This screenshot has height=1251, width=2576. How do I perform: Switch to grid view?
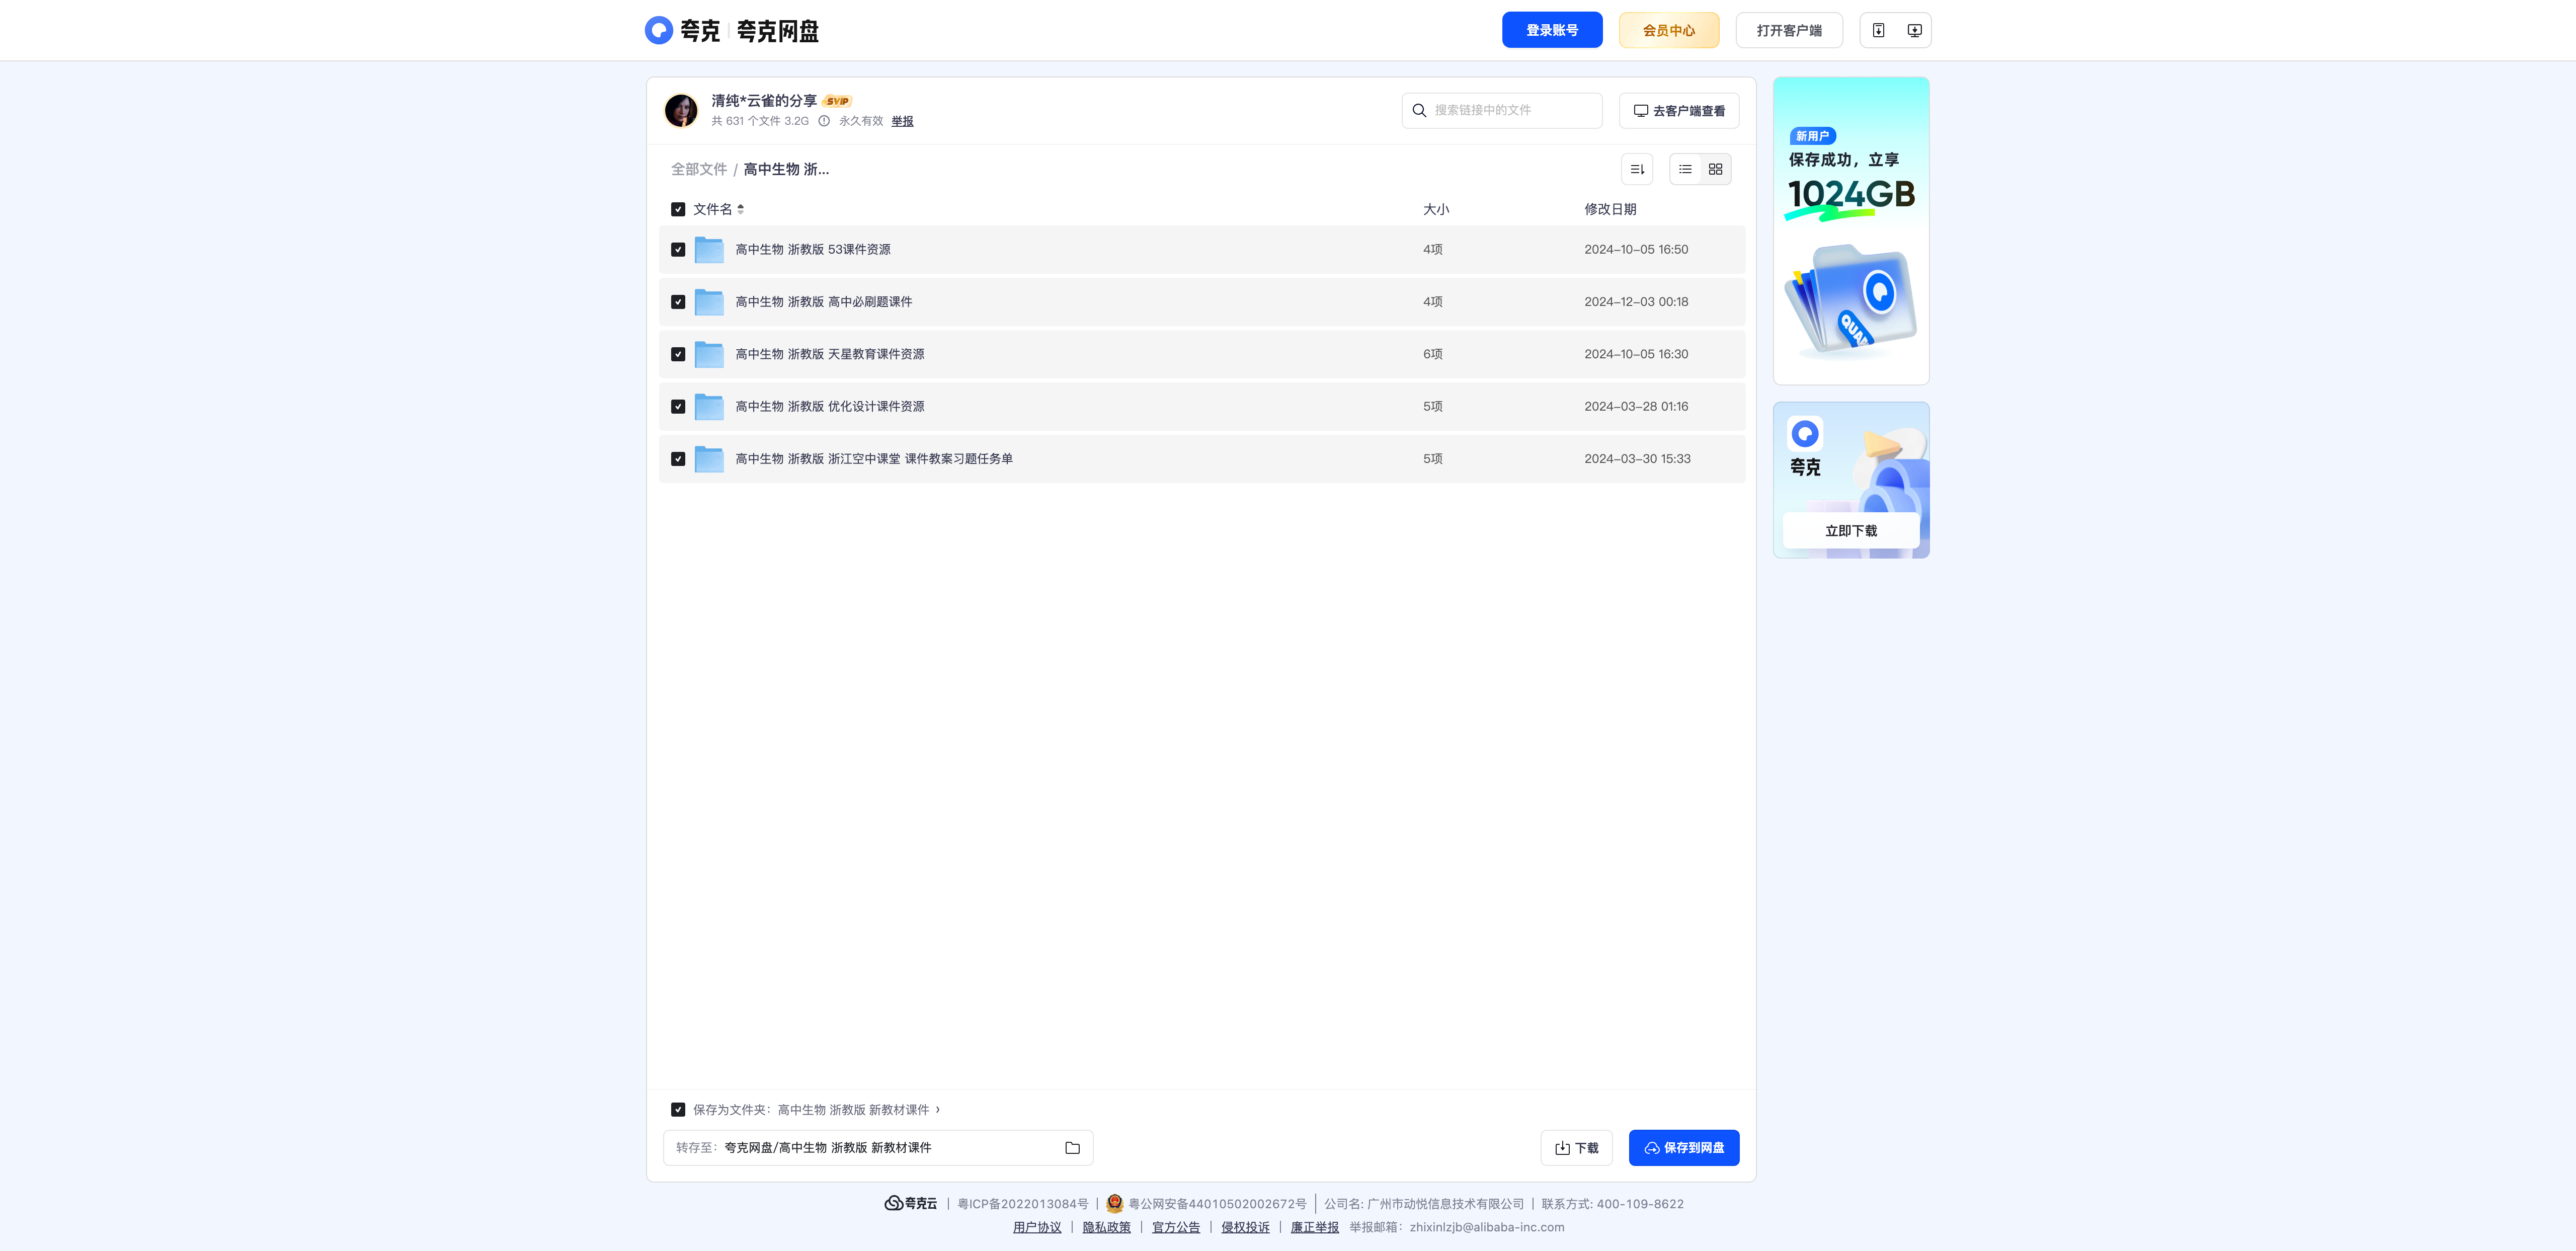[1715, 169]
